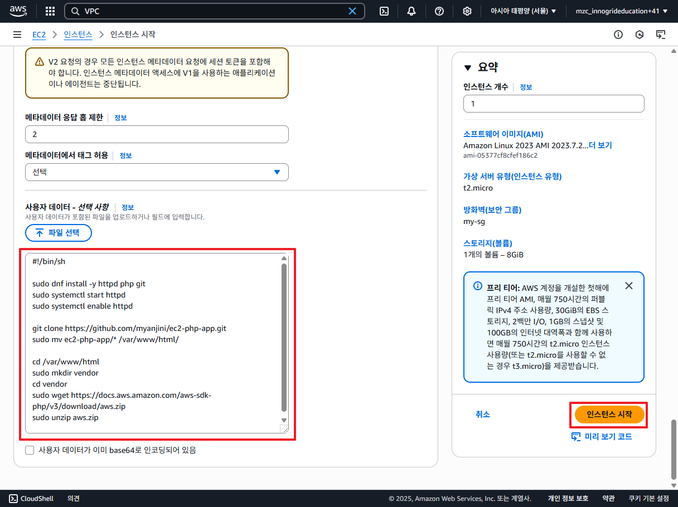Open the allow tags in metadata dropdown
Image resolution: width=678 pixels, height=507 pixels.
[x=157, y=172]
